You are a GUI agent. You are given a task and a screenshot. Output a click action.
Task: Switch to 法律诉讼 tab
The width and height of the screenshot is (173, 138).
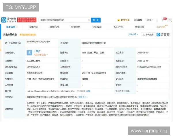33,27
